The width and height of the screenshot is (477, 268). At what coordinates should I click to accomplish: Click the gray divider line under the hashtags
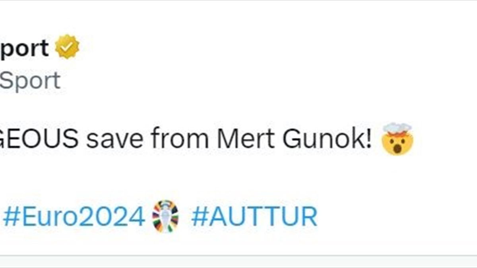pyautogui.click(x=238, y=255)
